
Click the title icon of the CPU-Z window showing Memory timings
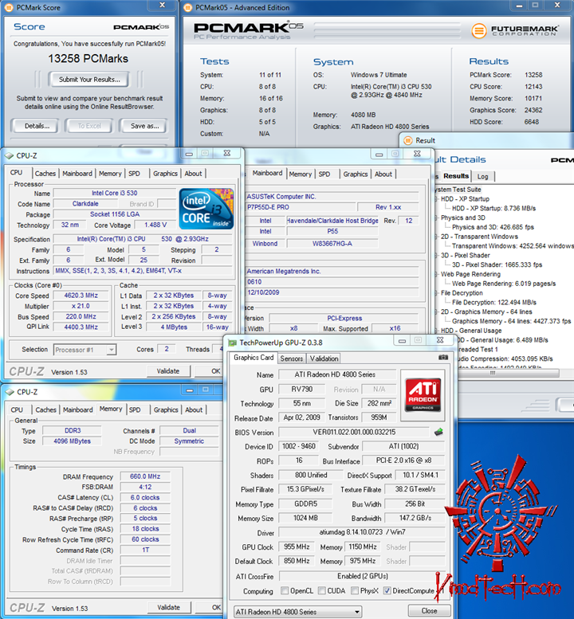(10, 392)
